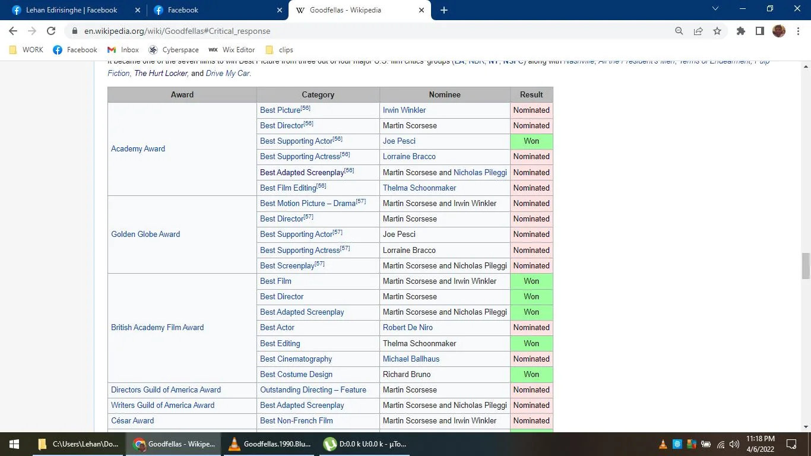Open the Cyberspace bookmark
Image resolution: width=811 pixels, height=456 pixels.
tap(173, 50)
